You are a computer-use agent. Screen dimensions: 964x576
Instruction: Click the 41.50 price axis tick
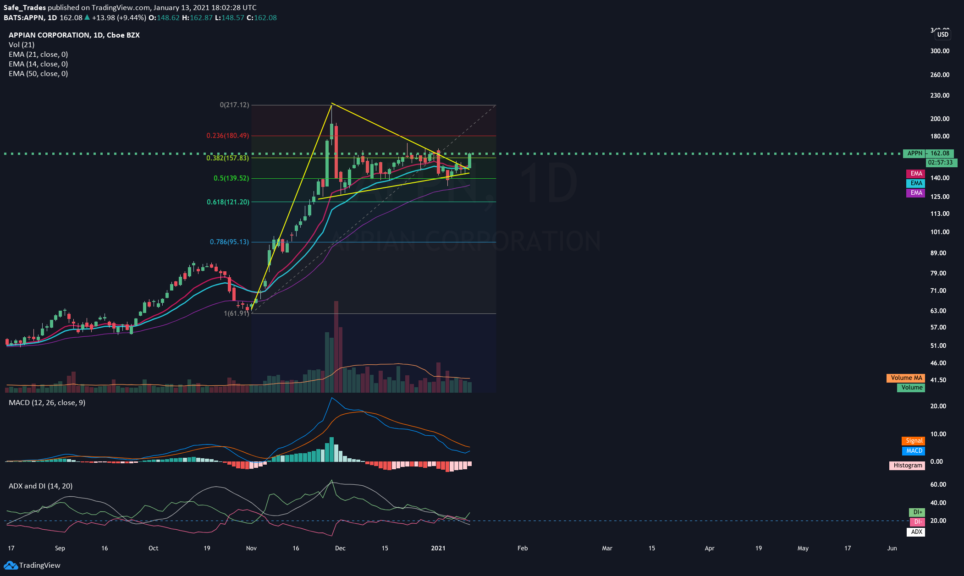pyautogui.click(x=938, y=380)
